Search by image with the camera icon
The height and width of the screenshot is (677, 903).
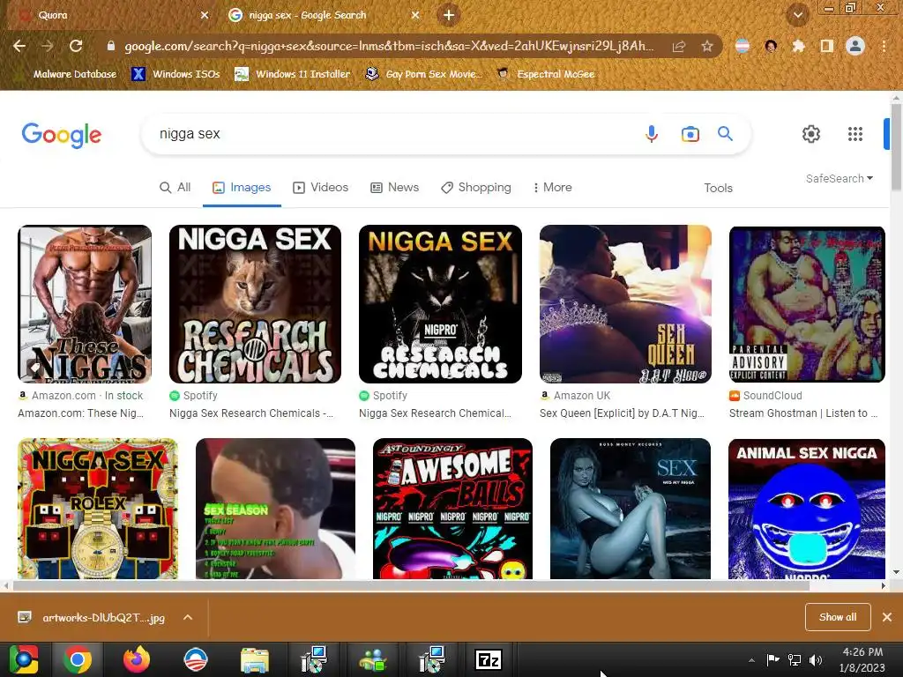690,134
